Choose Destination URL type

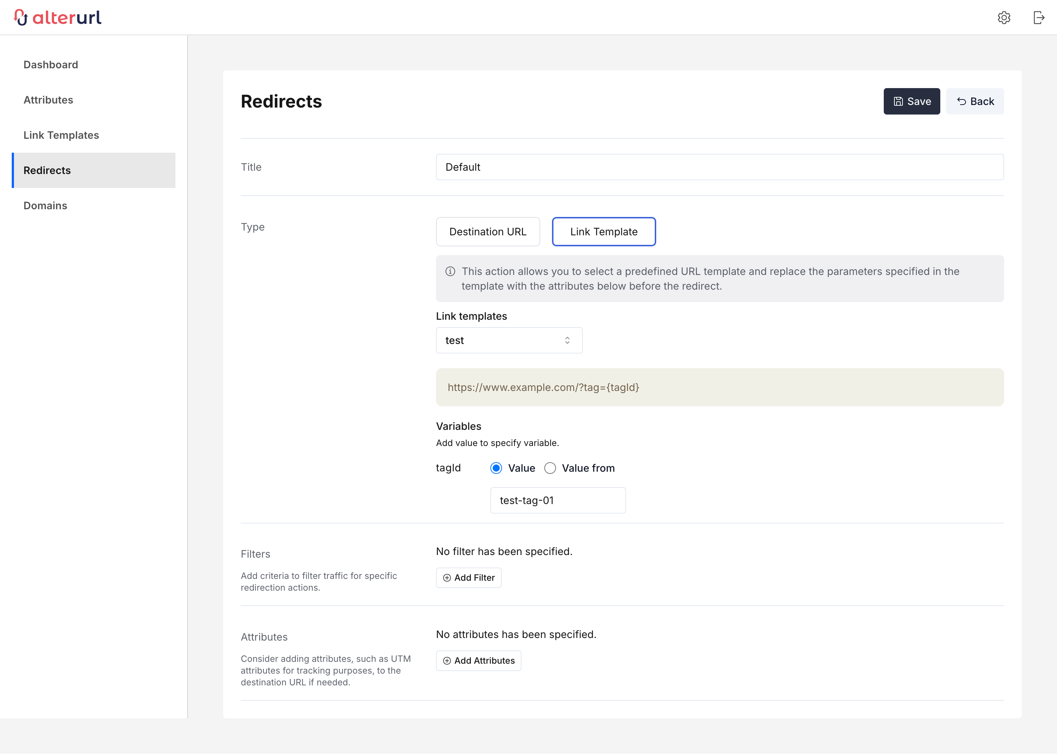click(x=487, y=232)
